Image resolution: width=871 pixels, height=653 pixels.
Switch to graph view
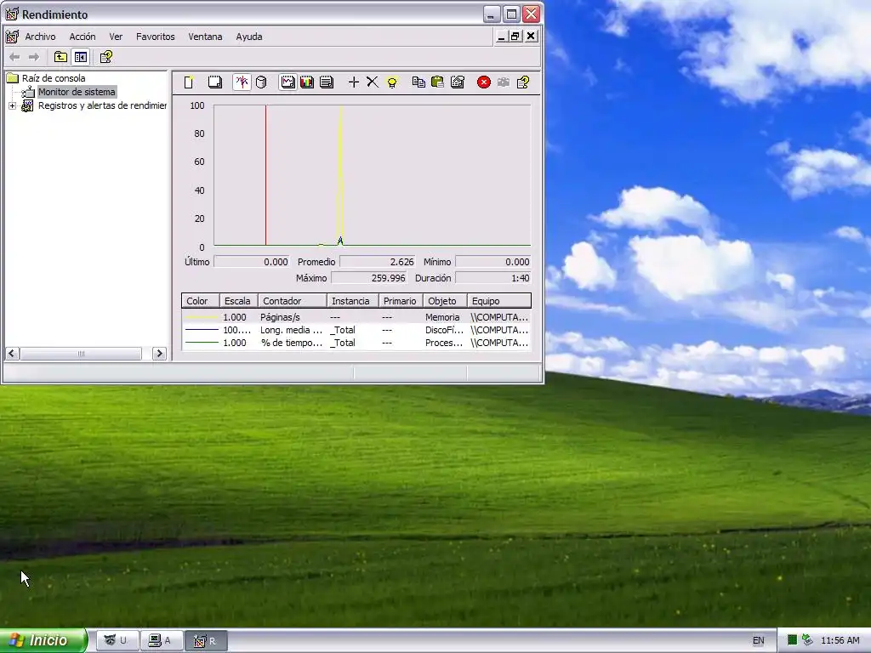coord(287,82)
